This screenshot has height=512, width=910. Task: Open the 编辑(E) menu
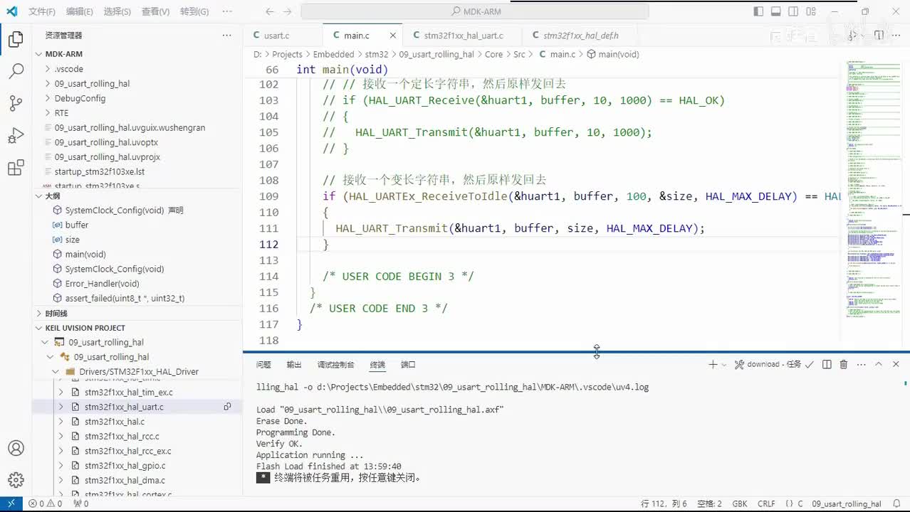point(79,11)
